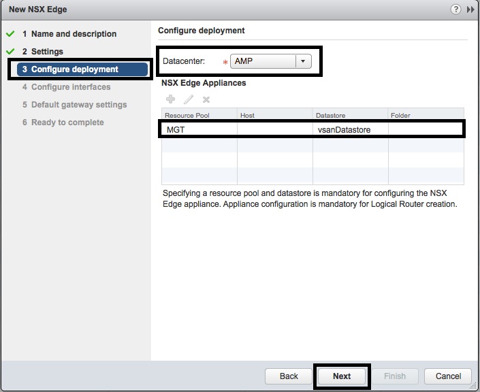Image resolution: width=480 pixels, height=392 pixels.
Task: Click Next to continue the wizard
Action: [342, 376]
